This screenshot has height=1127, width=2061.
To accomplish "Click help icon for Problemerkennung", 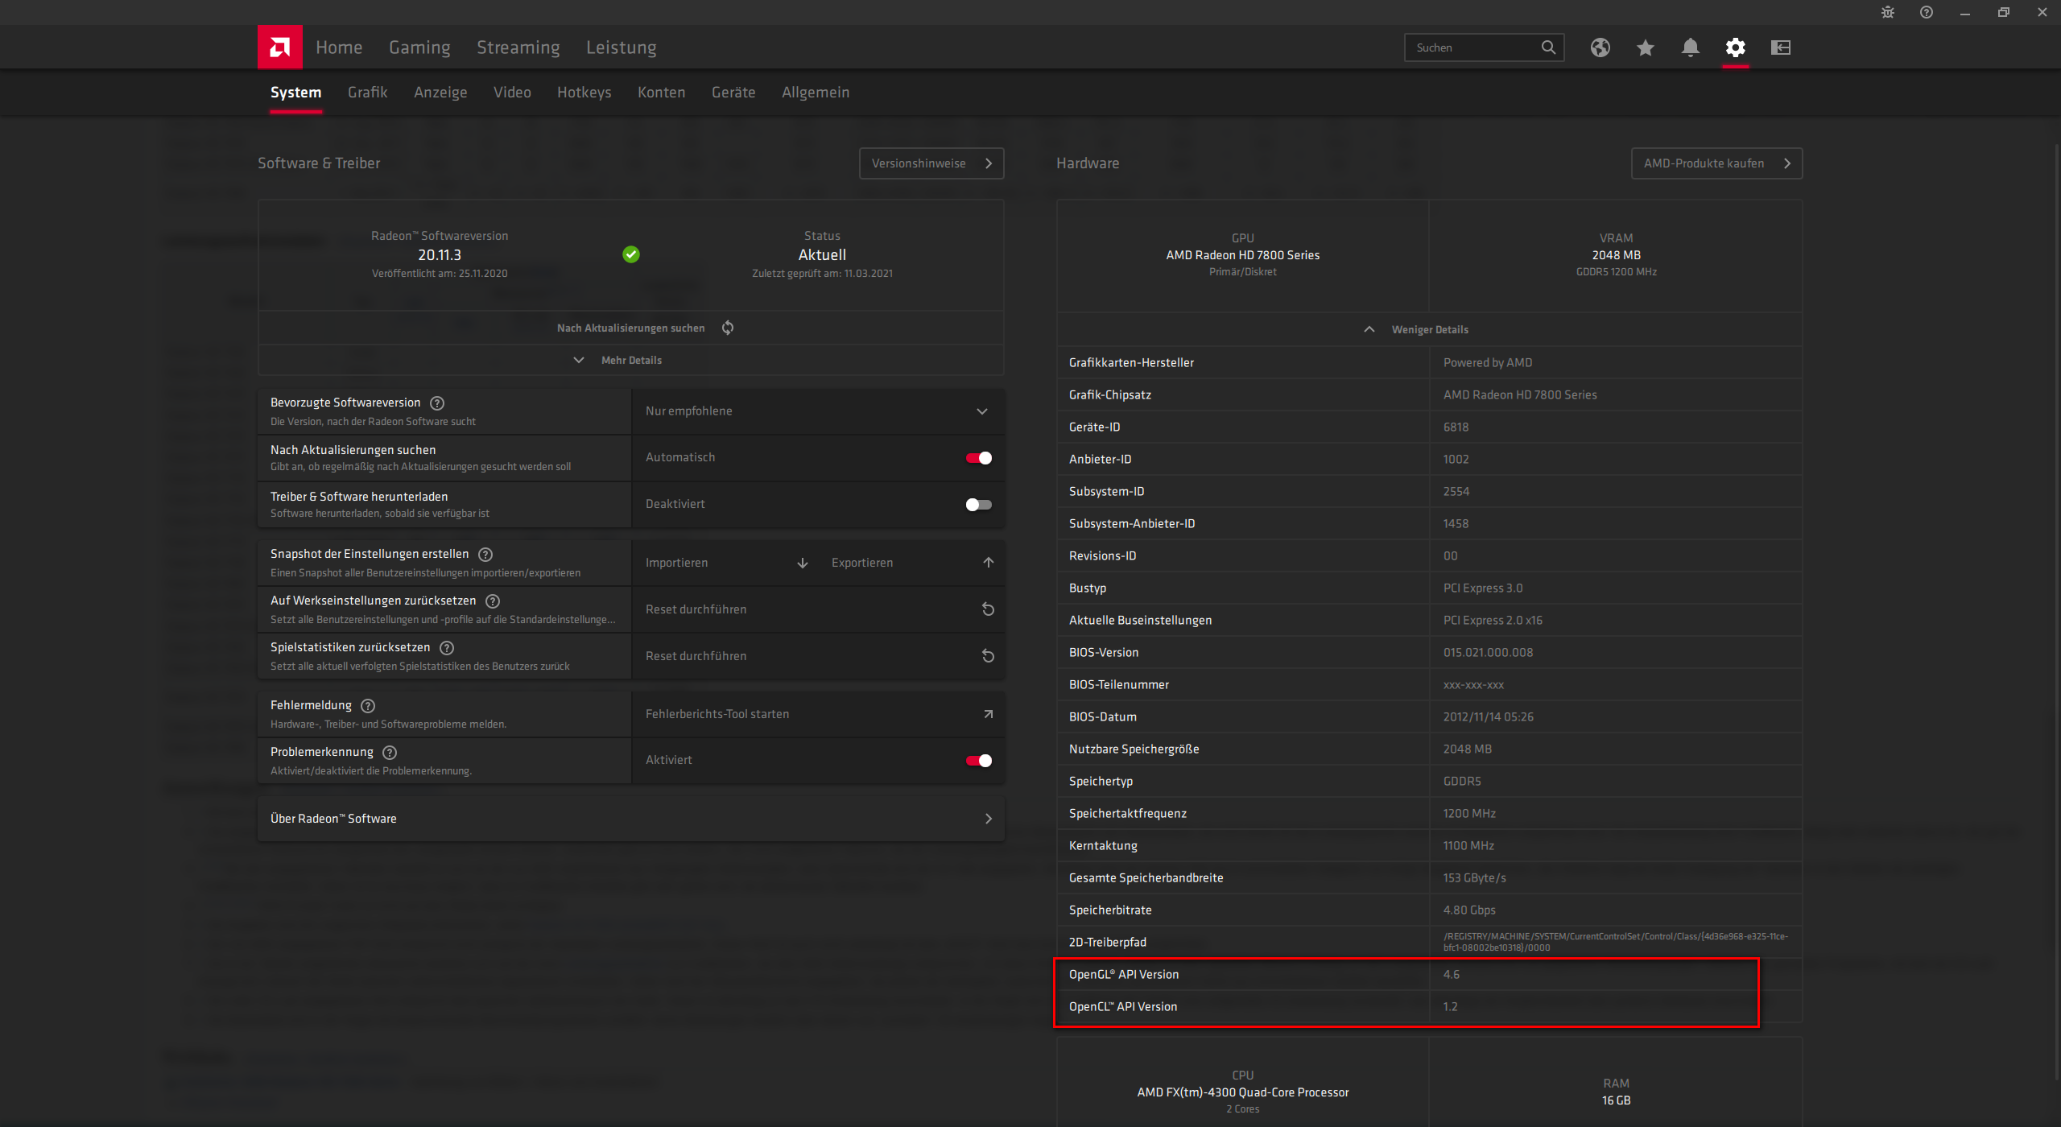I will [x=390, y=753].
